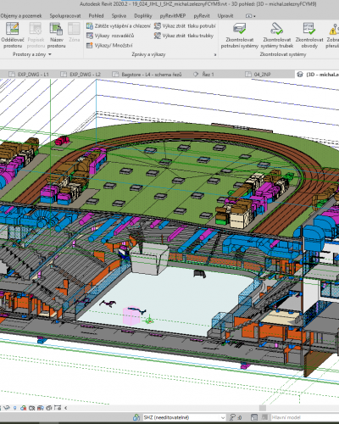
Task: Select the red vehicle on the roof
Action: (62, 140)
